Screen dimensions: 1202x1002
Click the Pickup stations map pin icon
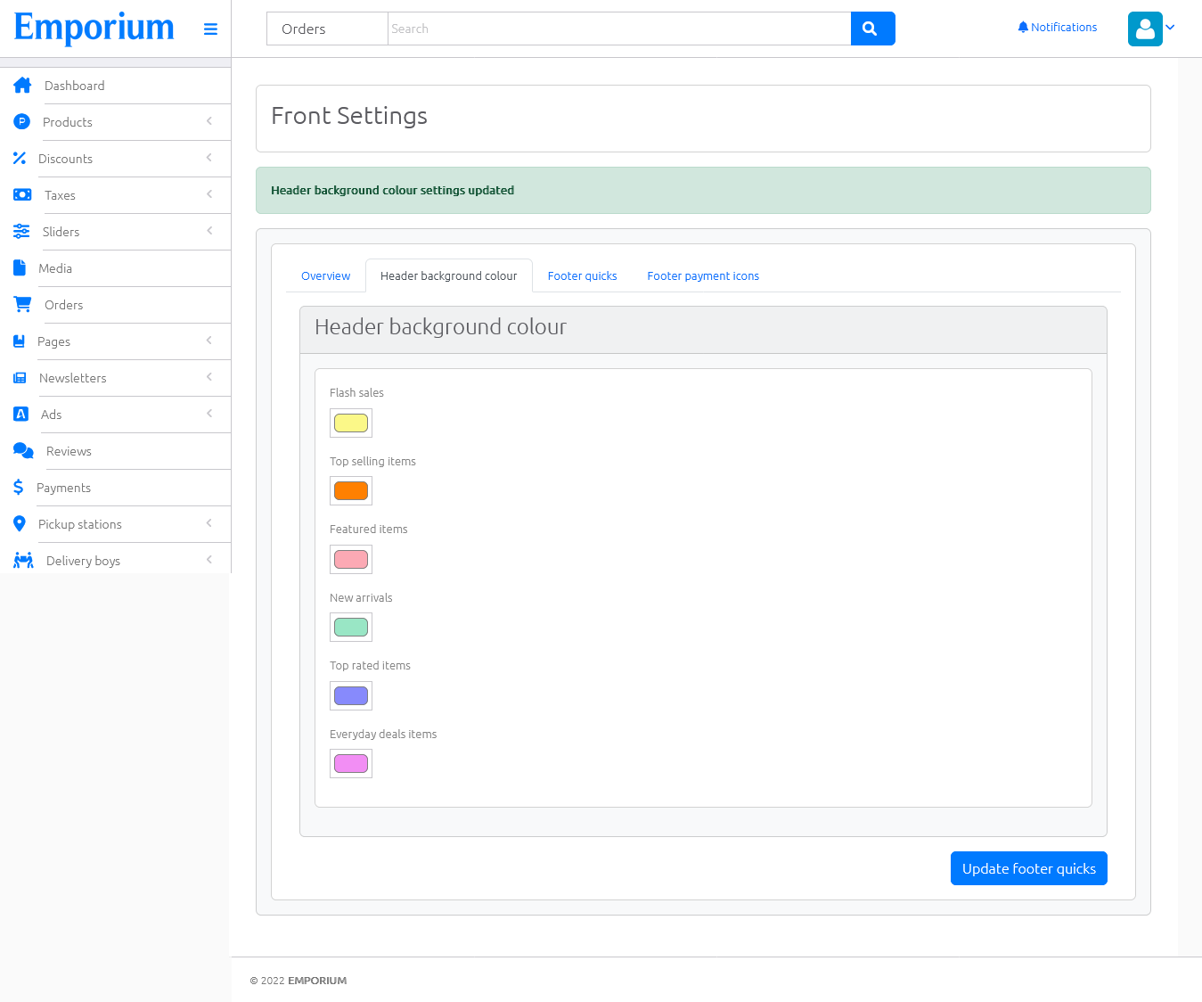(x=20, y=523)
